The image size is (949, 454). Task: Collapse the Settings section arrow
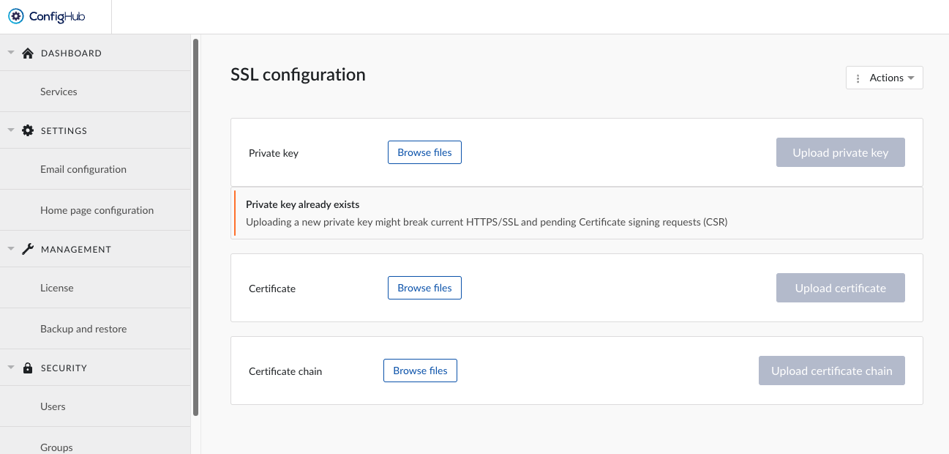point(11,130)
